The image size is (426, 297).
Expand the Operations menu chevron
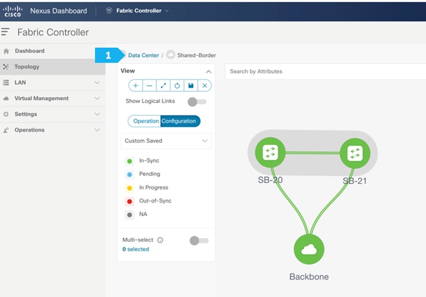[x=97, y=129]
